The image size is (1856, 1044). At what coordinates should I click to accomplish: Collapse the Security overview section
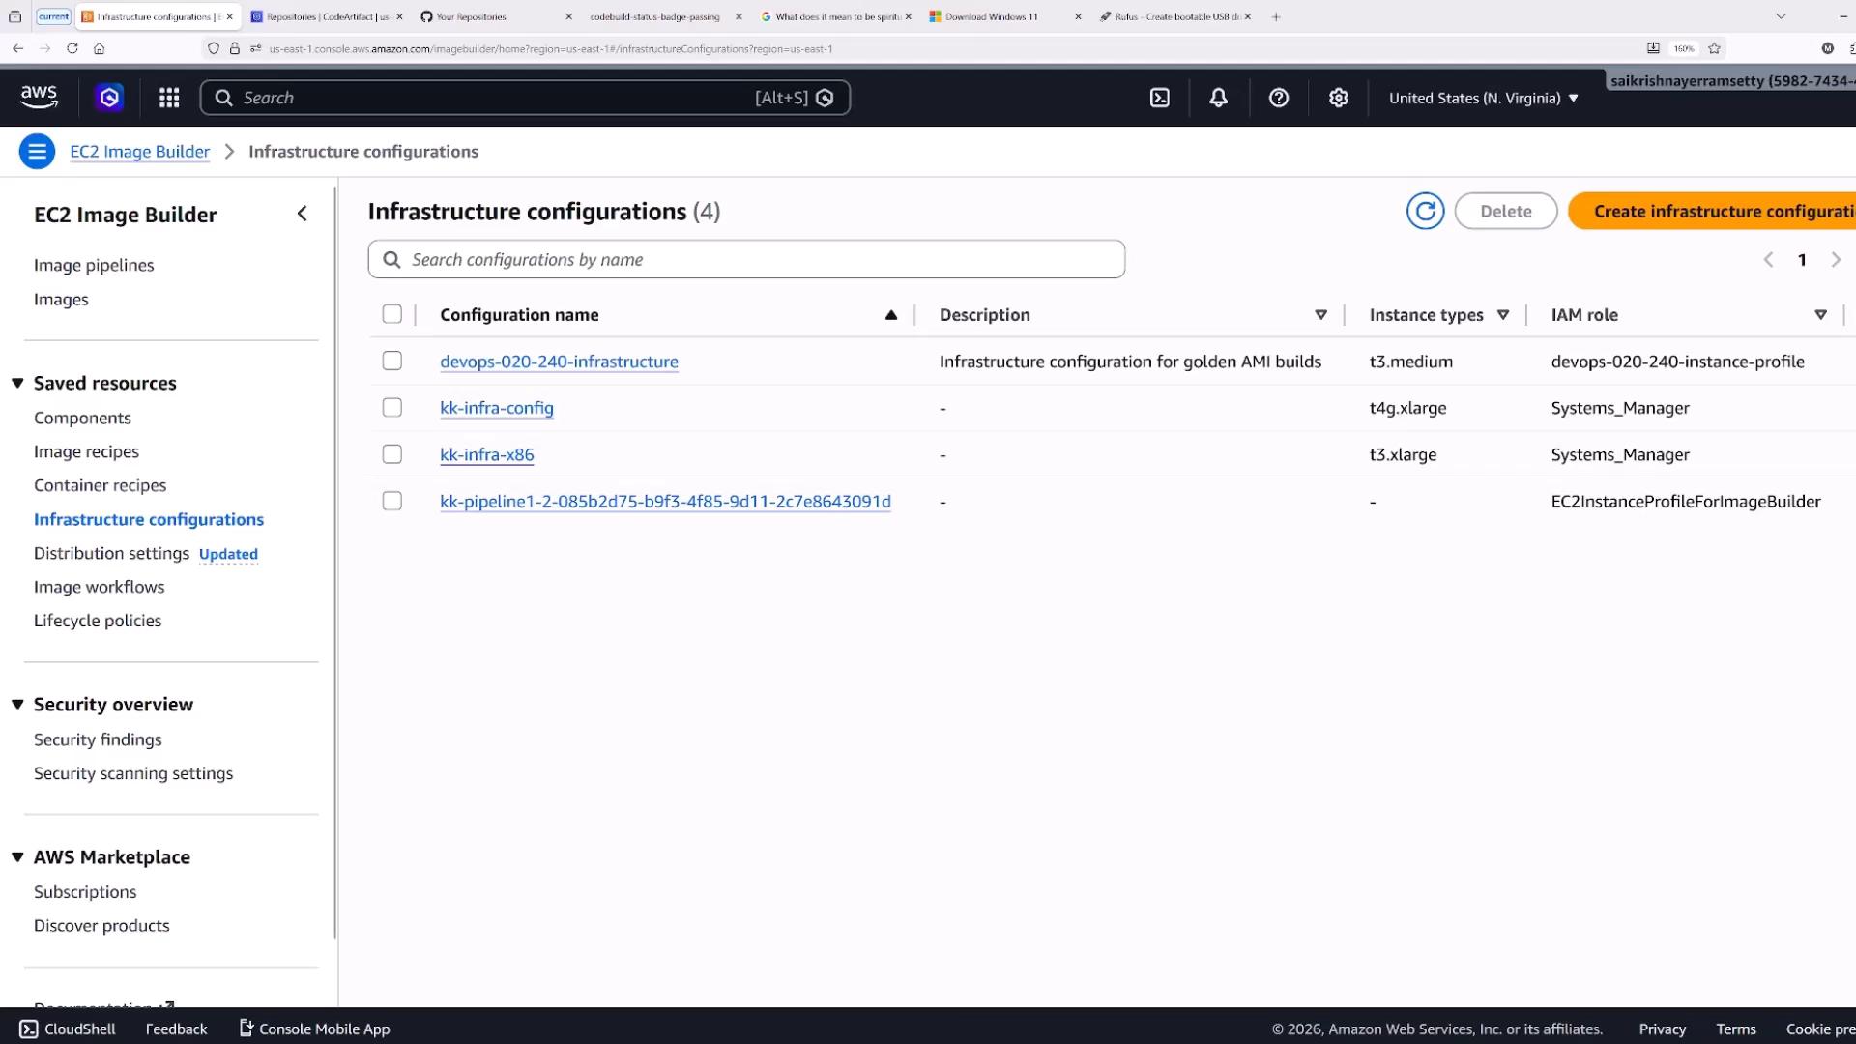point(17,704)
